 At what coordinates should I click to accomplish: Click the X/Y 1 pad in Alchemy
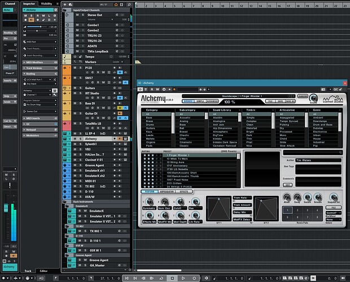(x=219, y=209)
